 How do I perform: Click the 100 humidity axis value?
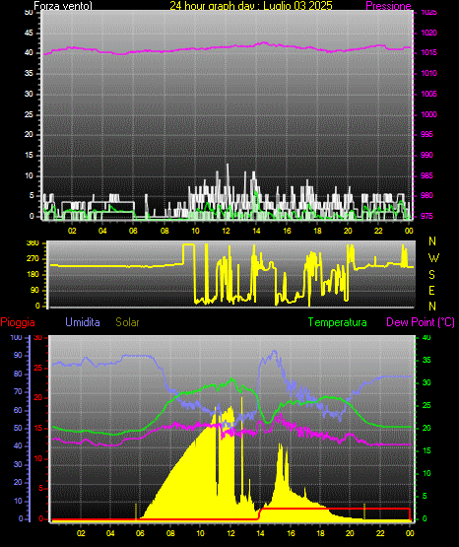click(16, 337)
